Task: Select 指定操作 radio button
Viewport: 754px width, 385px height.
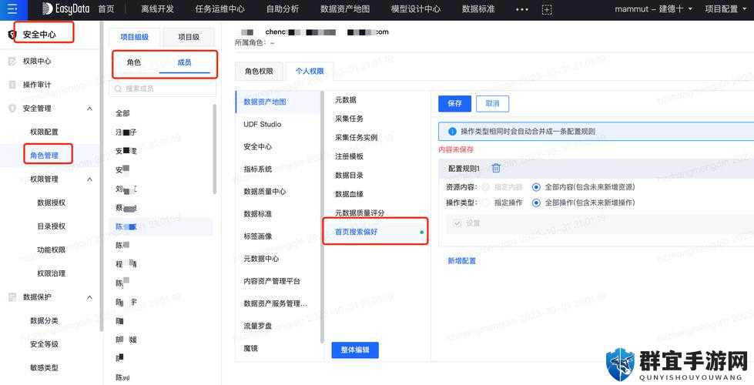Action: tap(486, 203)
